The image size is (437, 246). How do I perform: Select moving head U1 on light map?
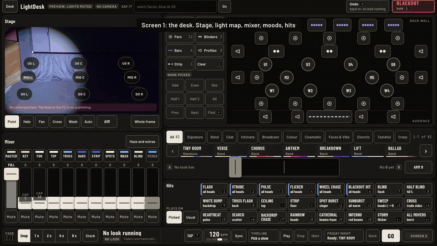[265, 64]
